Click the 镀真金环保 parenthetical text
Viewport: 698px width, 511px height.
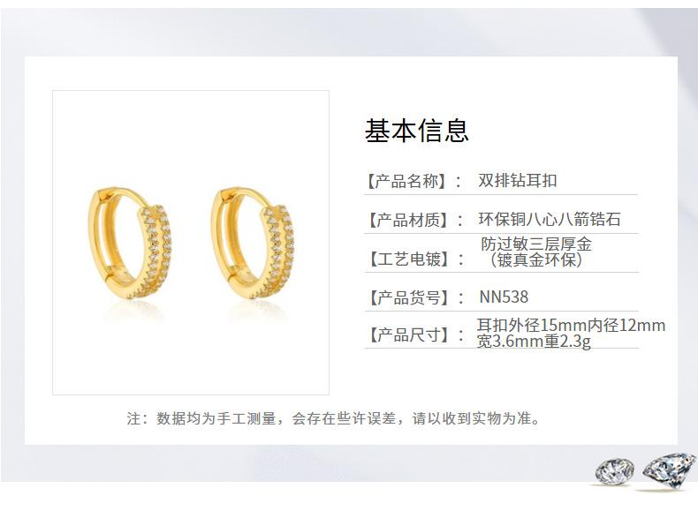[x=536, y=259]
